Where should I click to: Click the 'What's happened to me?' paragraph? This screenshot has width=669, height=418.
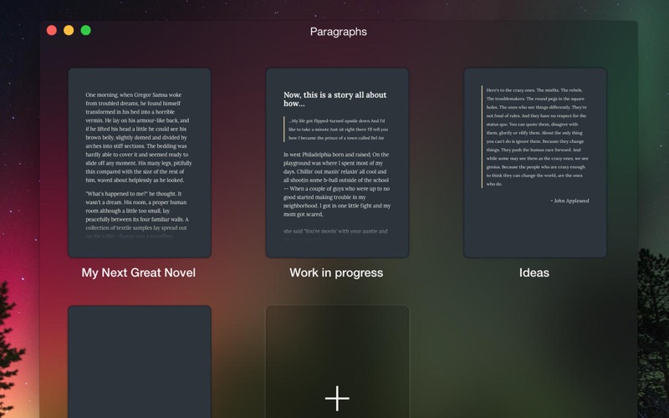click(x=138, y=214)
